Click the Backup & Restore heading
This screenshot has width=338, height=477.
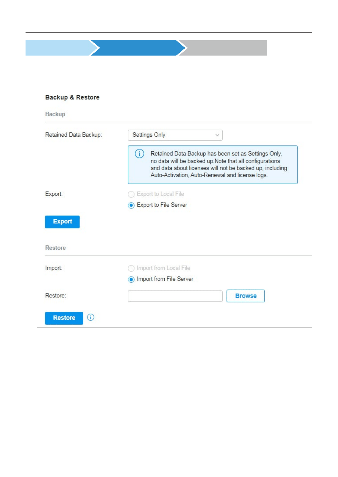point(72,97)
